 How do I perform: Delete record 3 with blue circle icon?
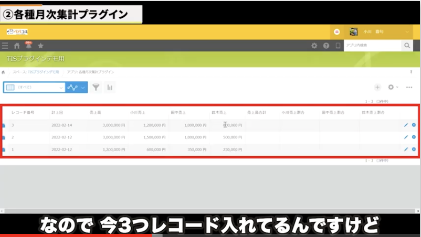pos(414,125)
